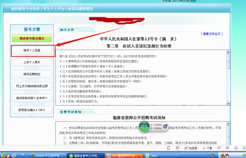Click the green 45% memory ball

pos(144,126)
